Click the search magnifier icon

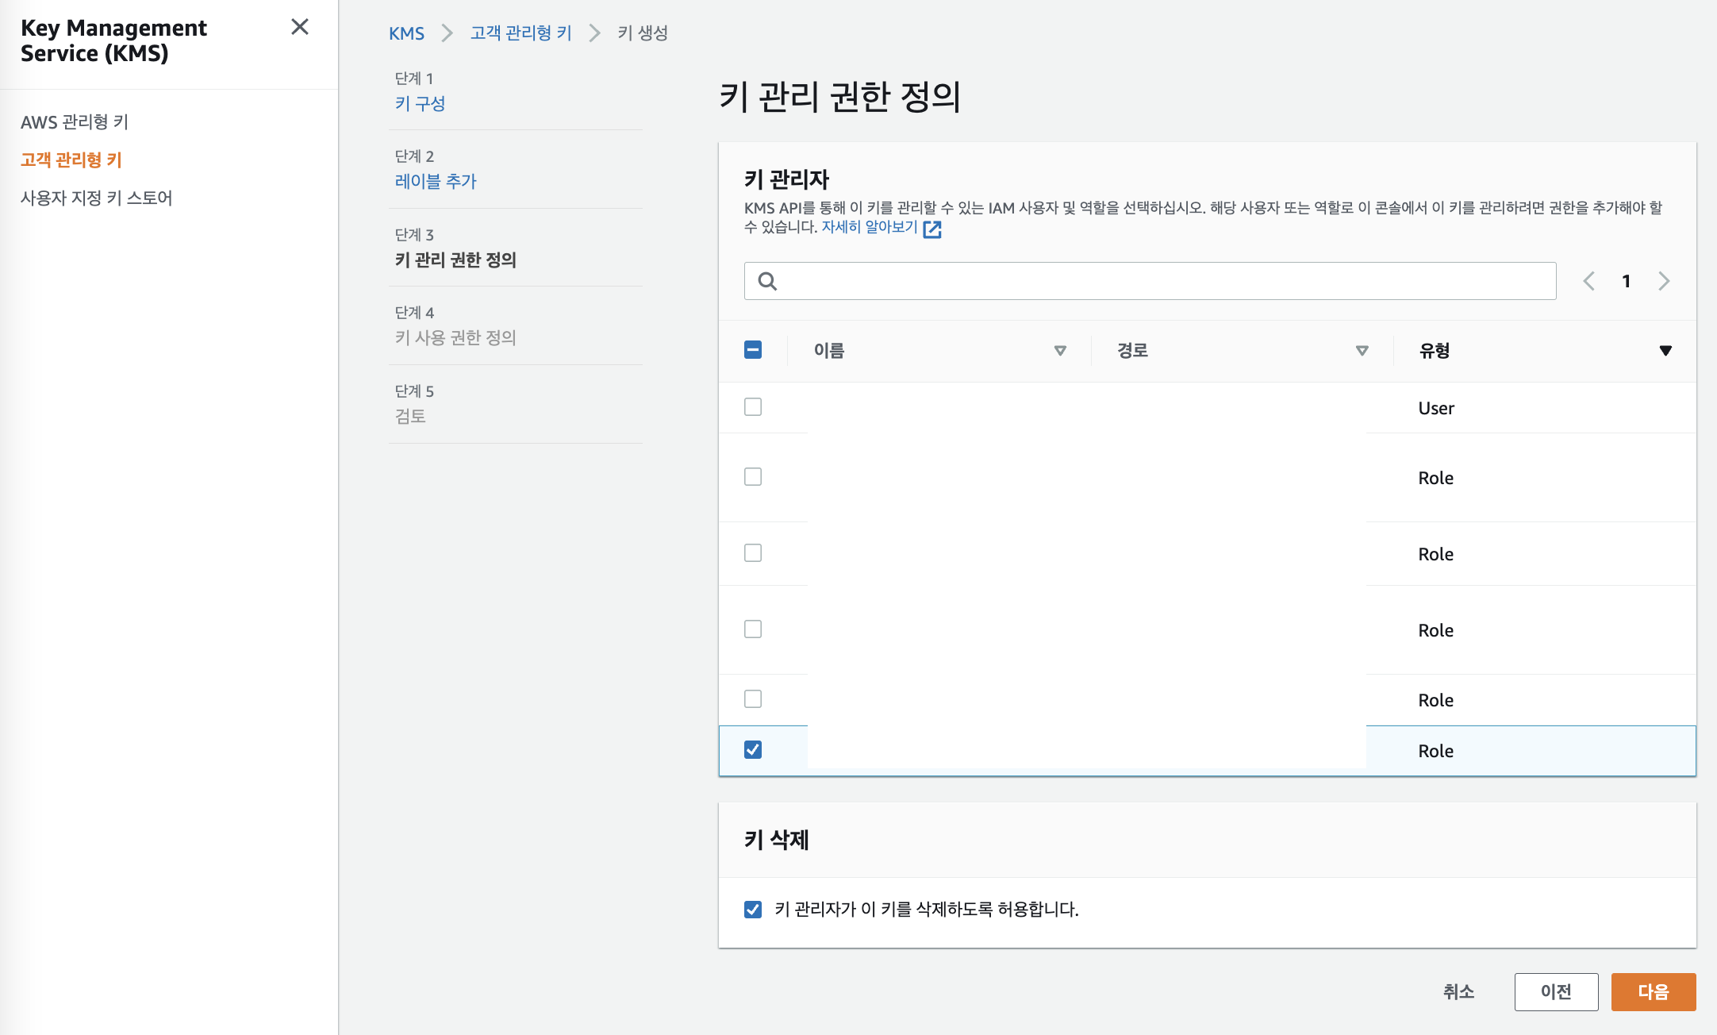[x=767, y=281]
